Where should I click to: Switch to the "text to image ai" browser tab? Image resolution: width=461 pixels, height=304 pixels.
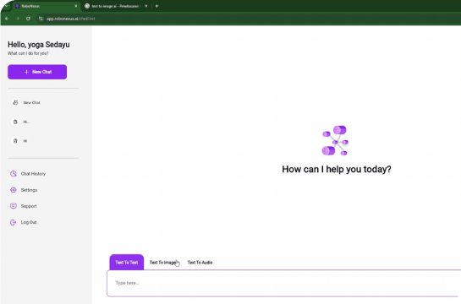coord(115,6)
